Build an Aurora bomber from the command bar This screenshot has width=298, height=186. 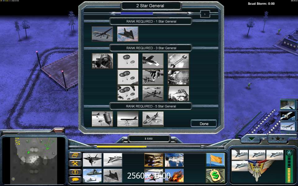click(x=113, y=160)
